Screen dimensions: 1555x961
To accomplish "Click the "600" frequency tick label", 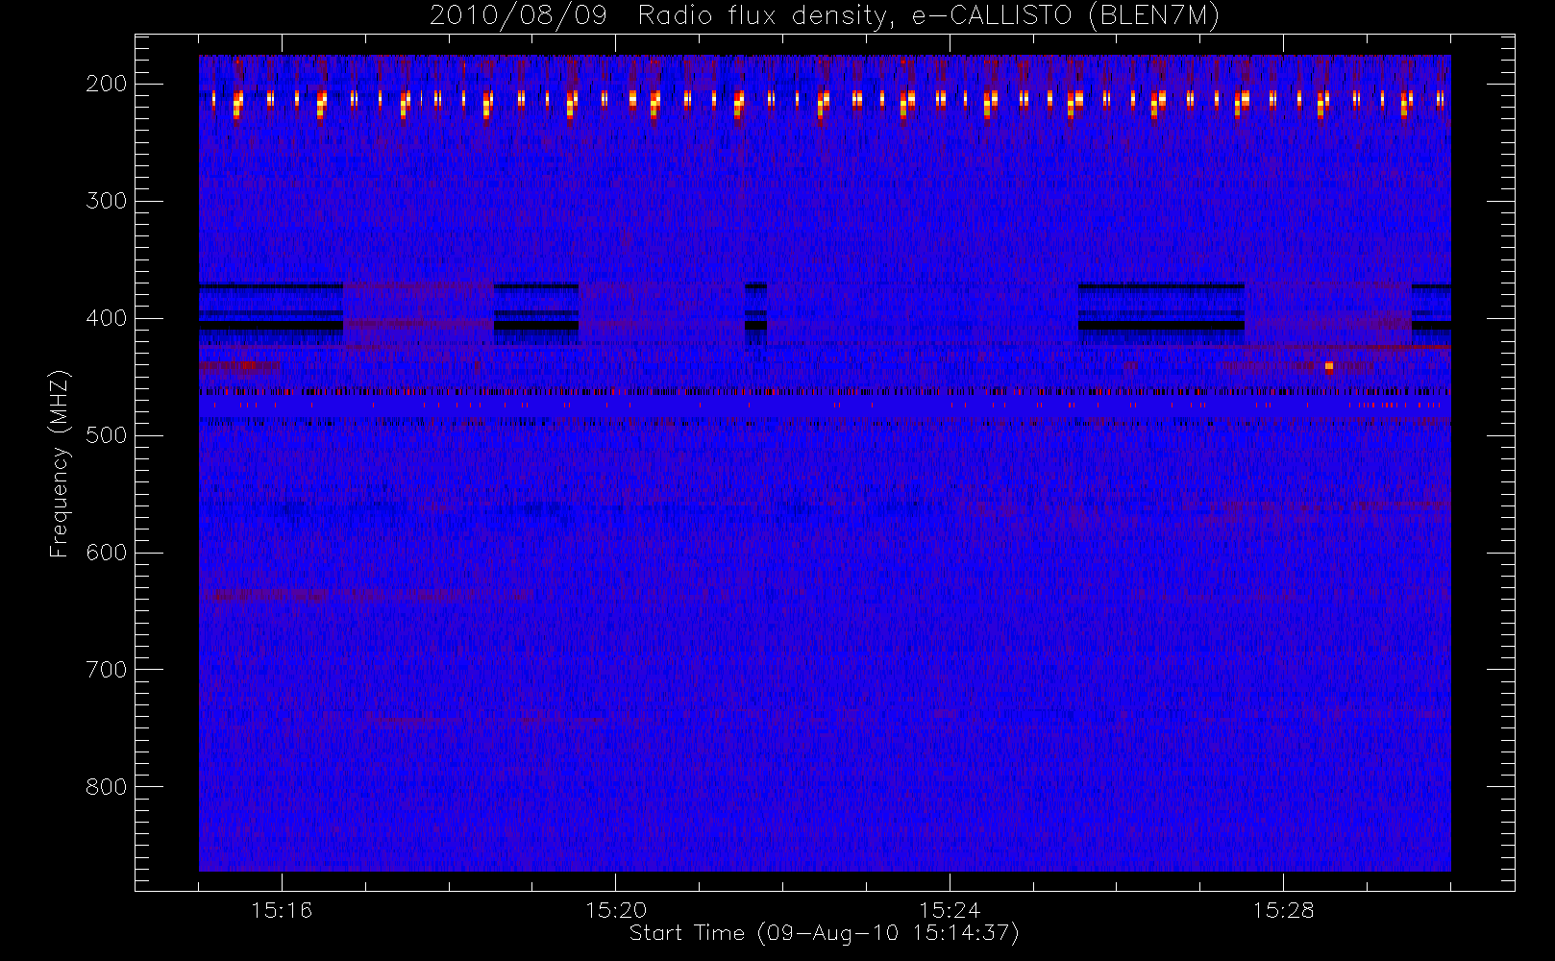I will (x=106, y=553).
